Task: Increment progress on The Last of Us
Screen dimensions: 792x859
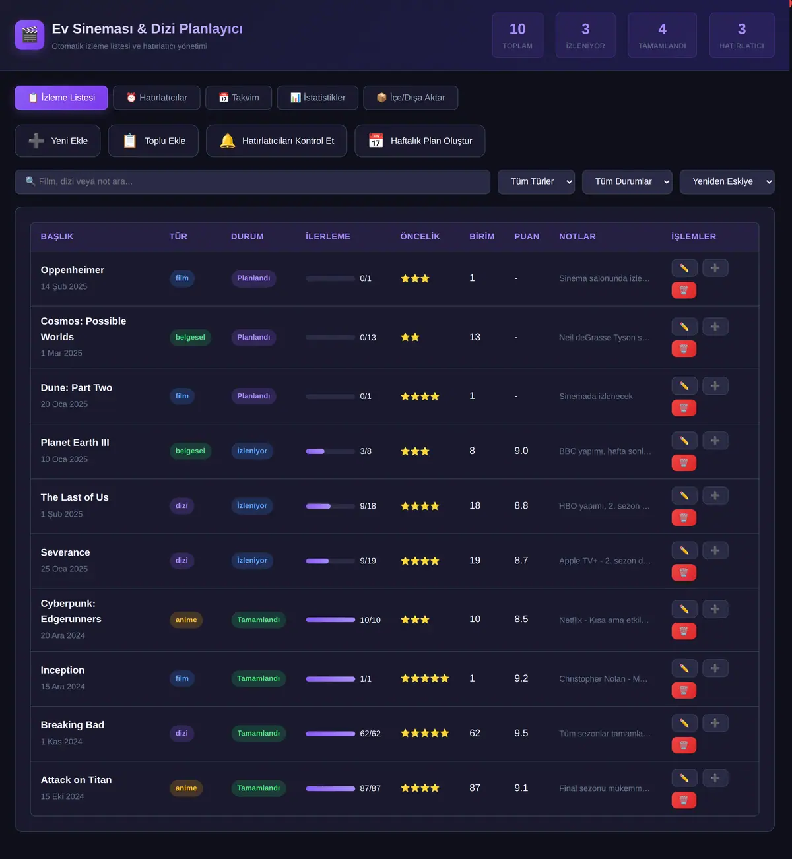Action: point(715,495)
